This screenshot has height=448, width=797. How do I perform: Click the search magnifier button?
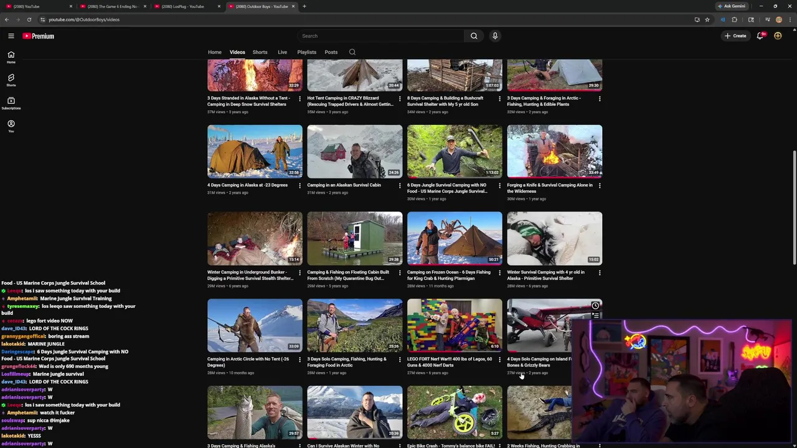point(474,36)
